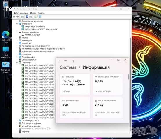
Task: Select NVIDIA GeForce RTX 3070 Ti Laptop GPU
Action: [41, 29]
